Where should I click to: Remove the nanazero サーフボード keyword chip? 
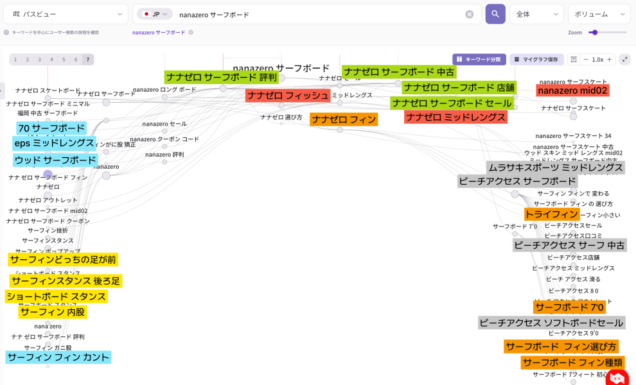click(191, 33)
